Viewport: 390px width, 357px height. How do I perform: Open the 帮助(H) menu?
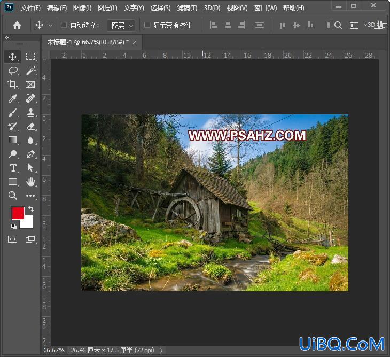pyautogui.click(x=293, y=8)
